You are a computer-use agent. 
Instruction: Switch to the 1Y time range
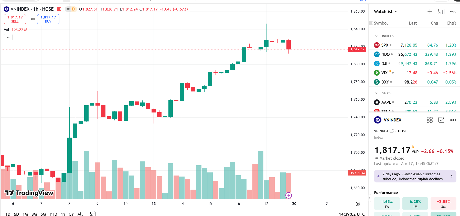[63, 214]
